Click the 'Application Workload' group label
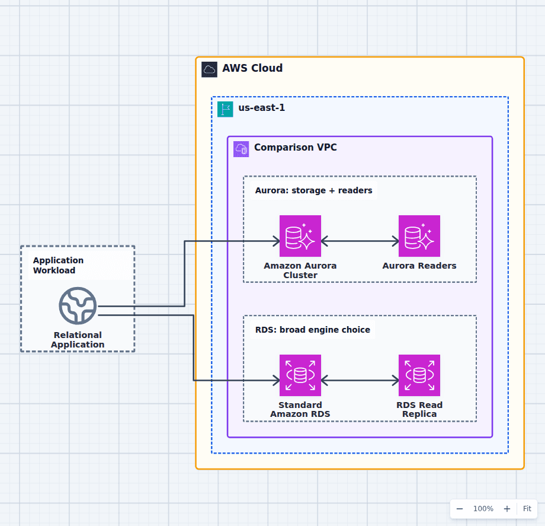Viewport: 545px width, 526px height. (x=59, y=266)
